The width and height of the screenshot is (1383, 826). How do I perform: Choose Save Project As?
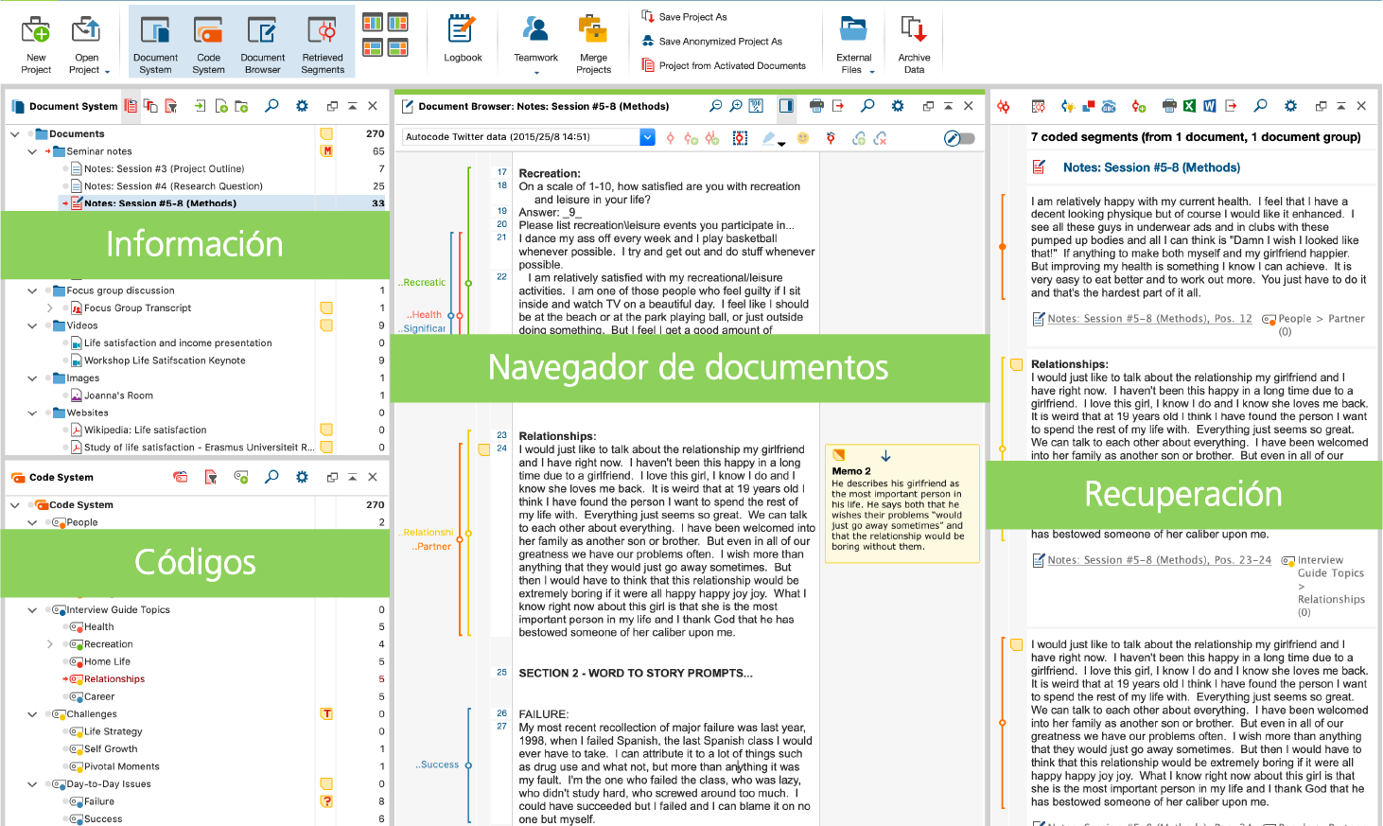(x=685, y=17)
